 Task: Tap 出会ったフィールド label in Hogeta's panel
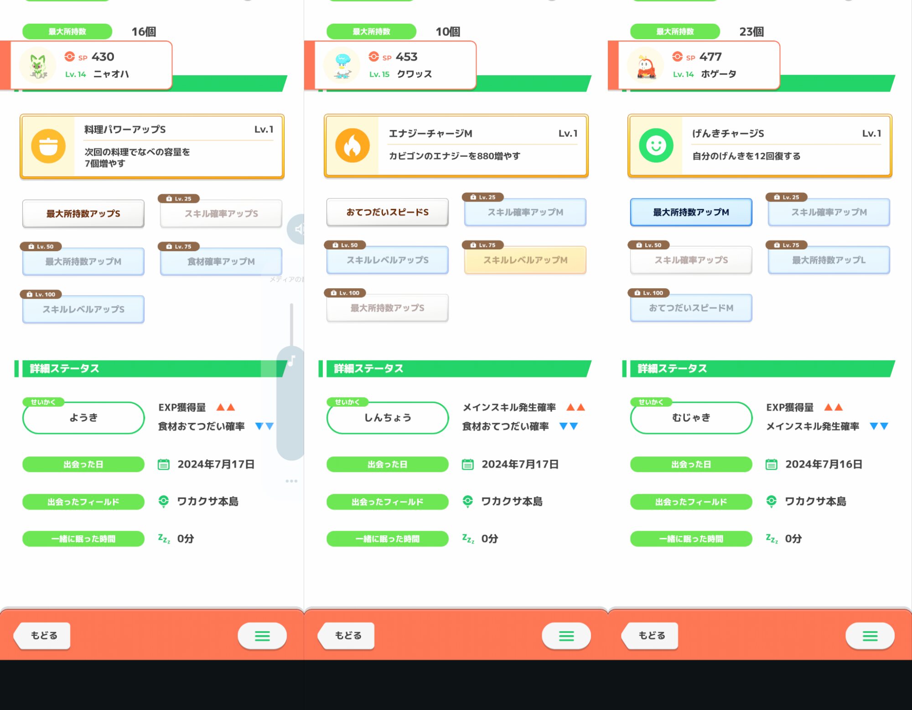(x=691, y=502)
